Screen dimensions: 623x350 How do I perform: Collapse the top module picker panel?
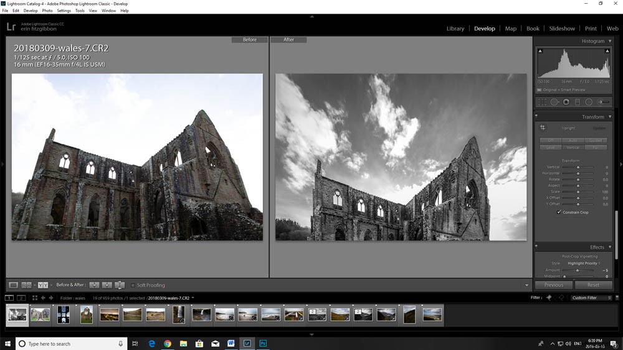311,17
